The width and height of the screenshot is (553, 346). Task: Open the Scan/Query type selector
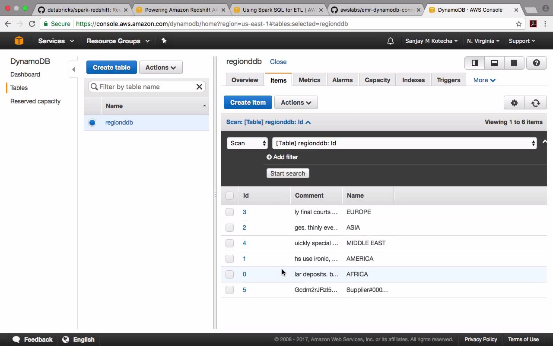tap(247, 143)
